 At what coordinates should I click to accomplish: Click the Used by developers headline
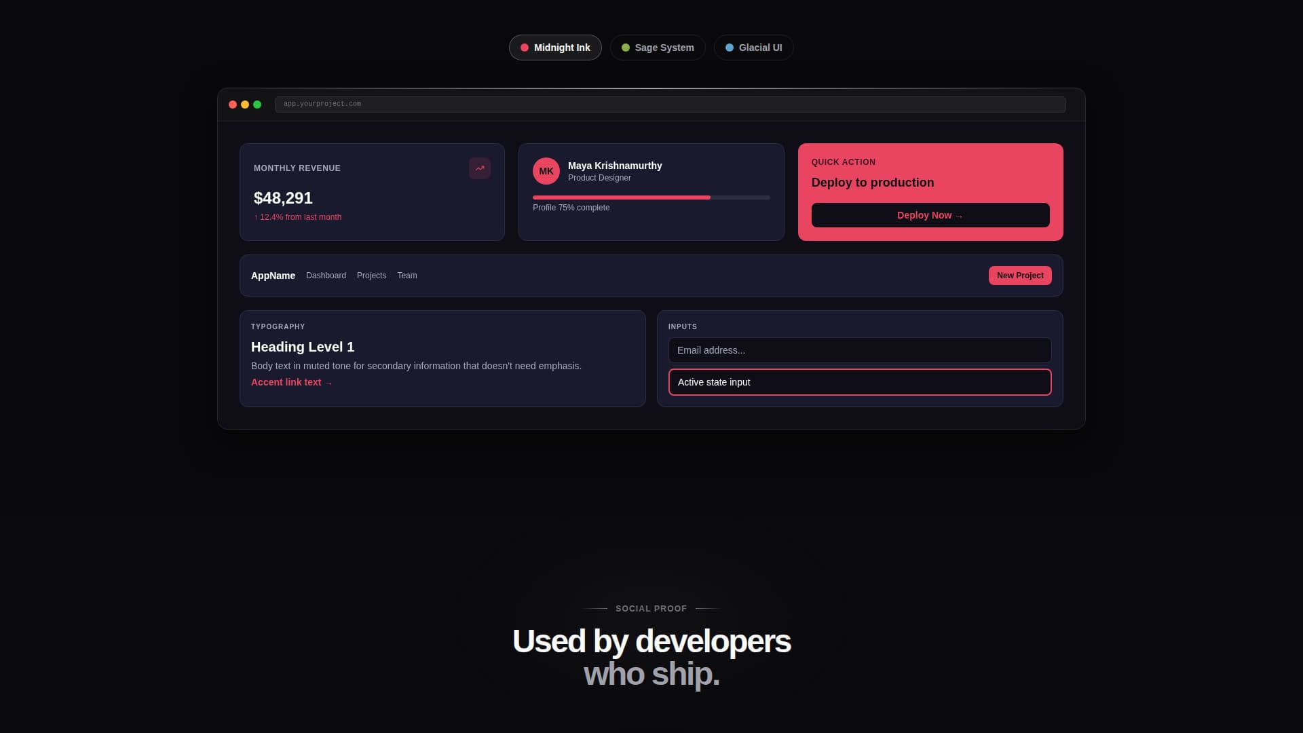[x=651, y=641]
